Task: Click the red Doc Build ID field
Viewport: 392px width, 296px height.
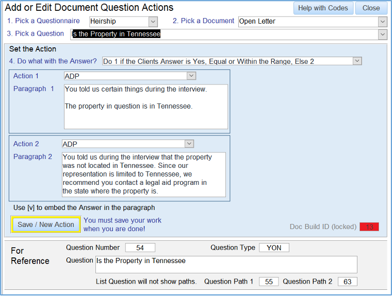Action: [369, 227]
